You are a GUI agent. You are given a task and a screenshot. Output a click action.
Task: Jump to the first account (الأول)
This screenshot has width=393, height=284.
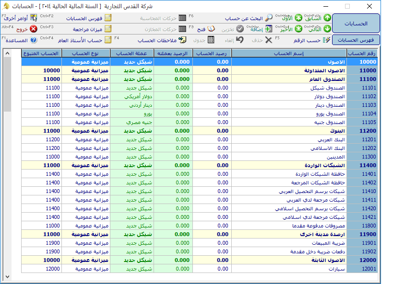coord(298,18)
